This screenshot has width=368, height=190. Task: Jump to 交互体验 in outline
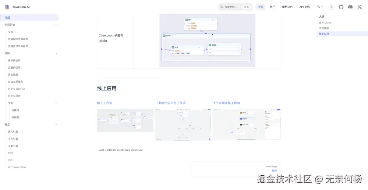(x=323, y=28)
